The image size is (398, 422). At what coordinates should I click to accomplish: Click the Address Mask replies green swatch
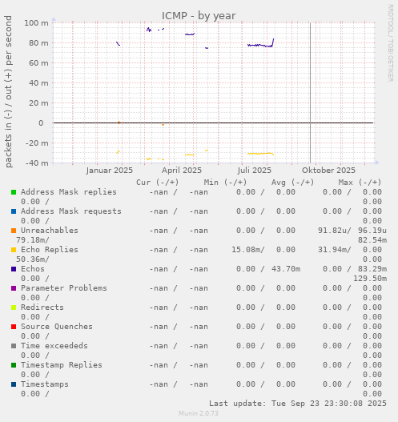click(14, 192)
